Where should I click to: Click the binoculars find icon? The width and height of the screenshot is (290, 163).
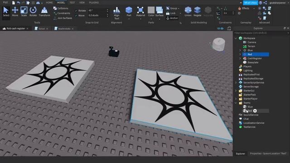(38, 3)
